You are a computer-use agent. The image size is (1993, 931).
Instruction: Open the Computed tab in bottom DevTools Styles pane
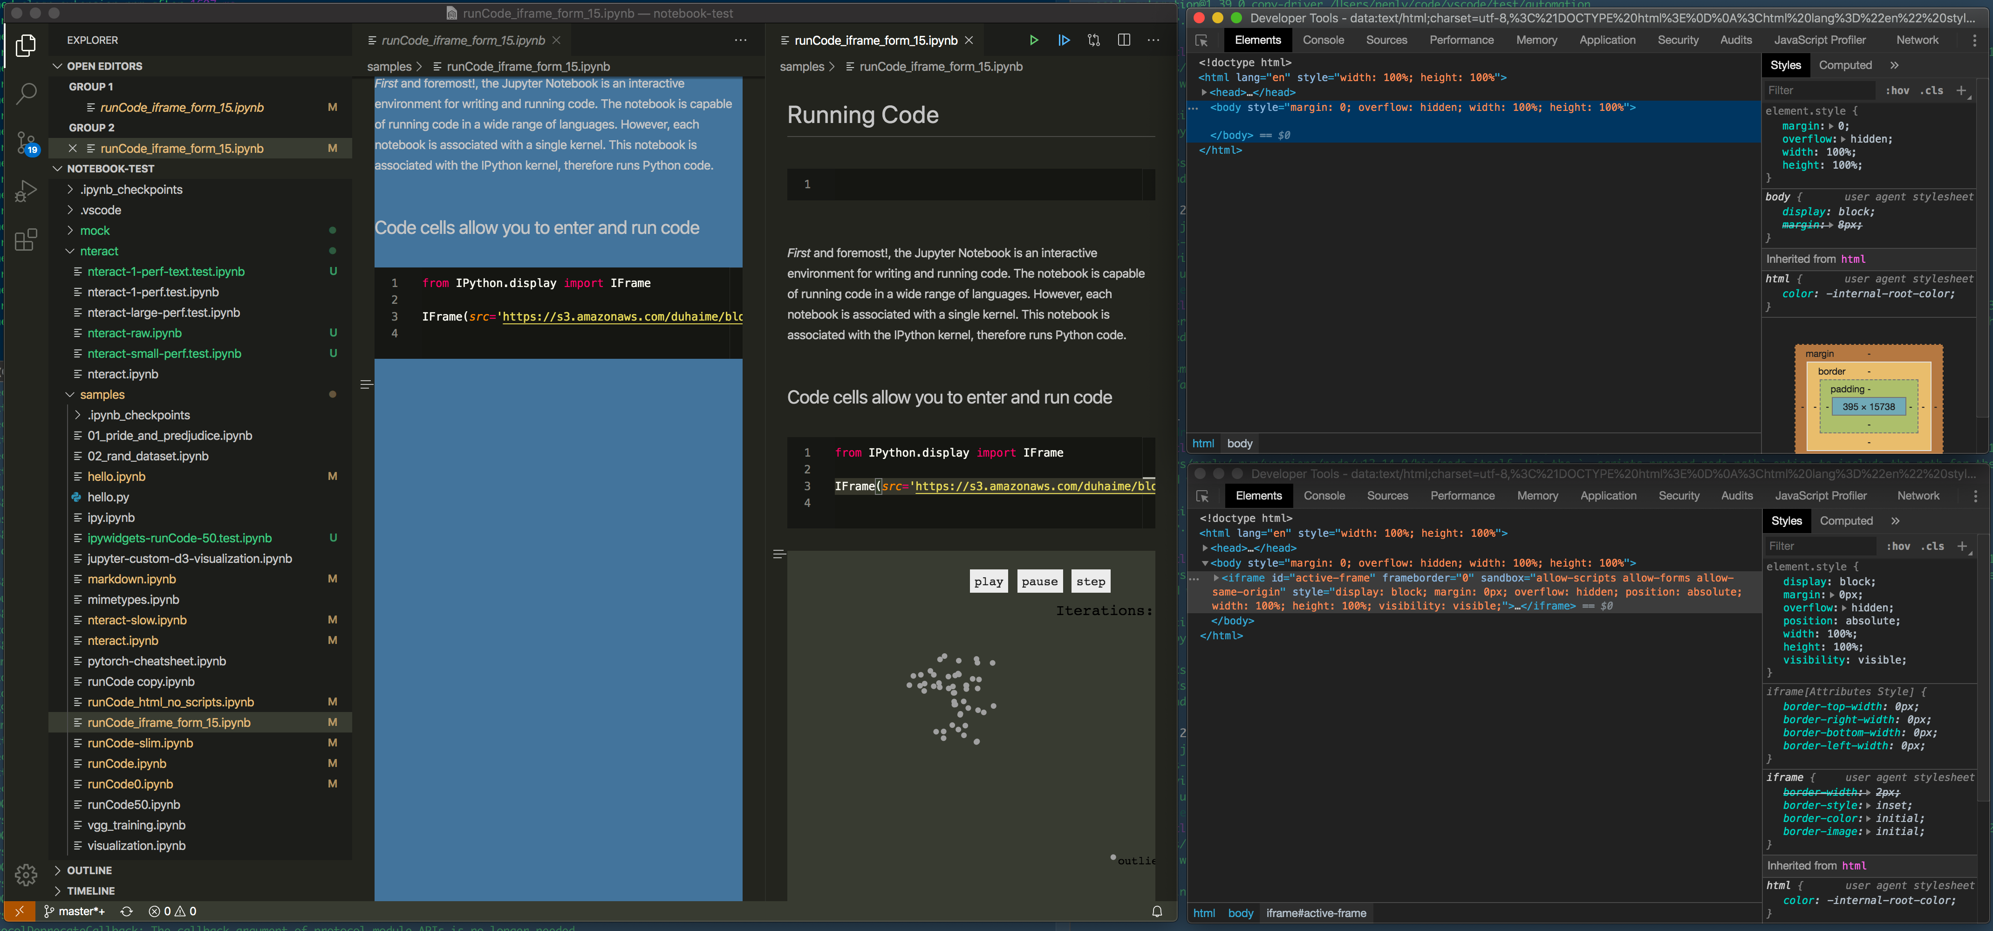tap(1847, 520)
